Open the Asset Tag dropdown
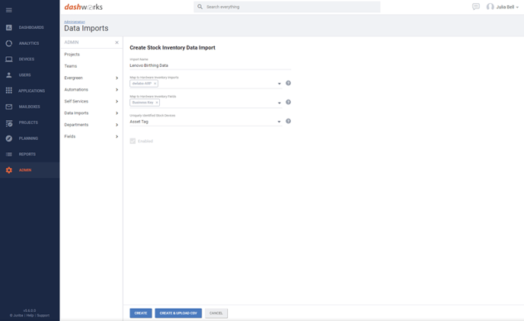 pos(279,122)
